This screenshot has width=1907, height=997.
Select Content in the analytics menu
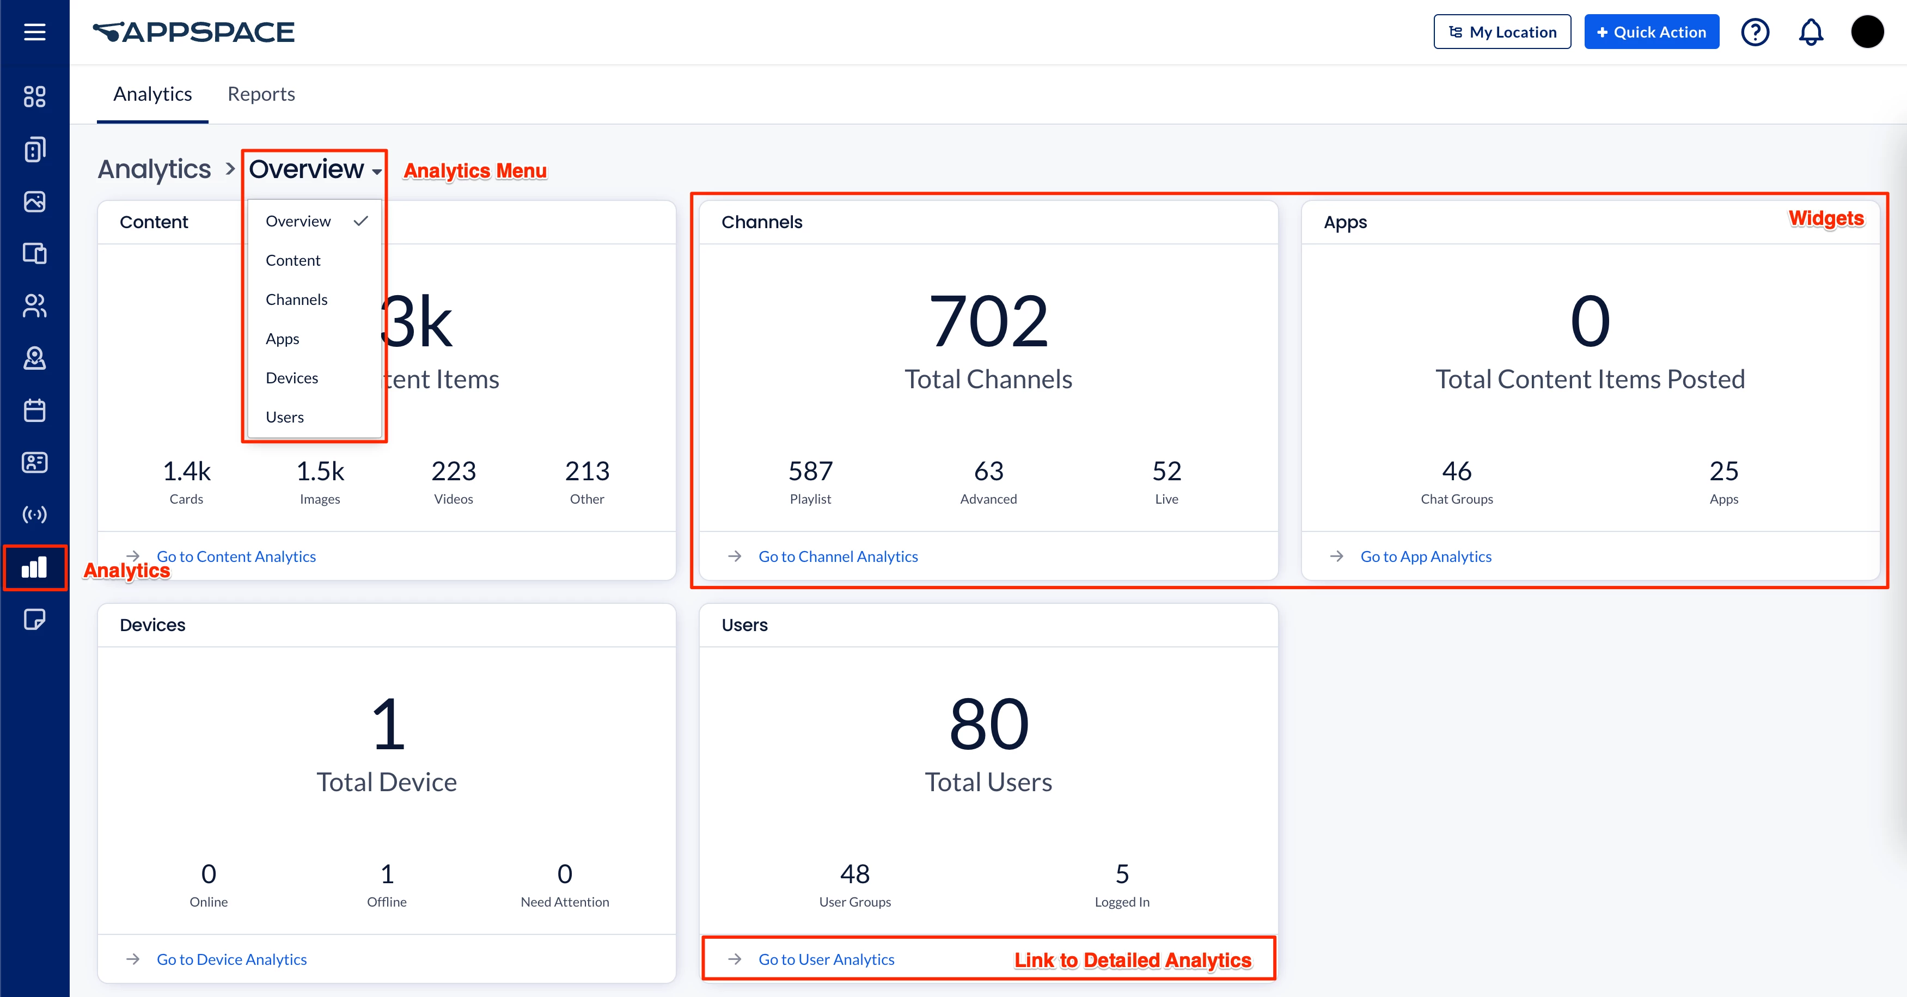pos(315,260)
